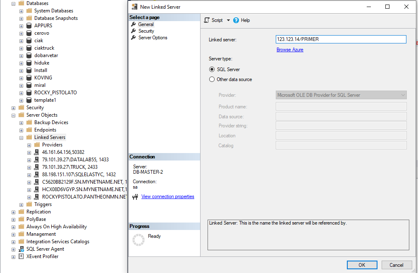Select the Other data source radio button
The width and height of the screenshot is (418, 273).
(x=212, y=79)
